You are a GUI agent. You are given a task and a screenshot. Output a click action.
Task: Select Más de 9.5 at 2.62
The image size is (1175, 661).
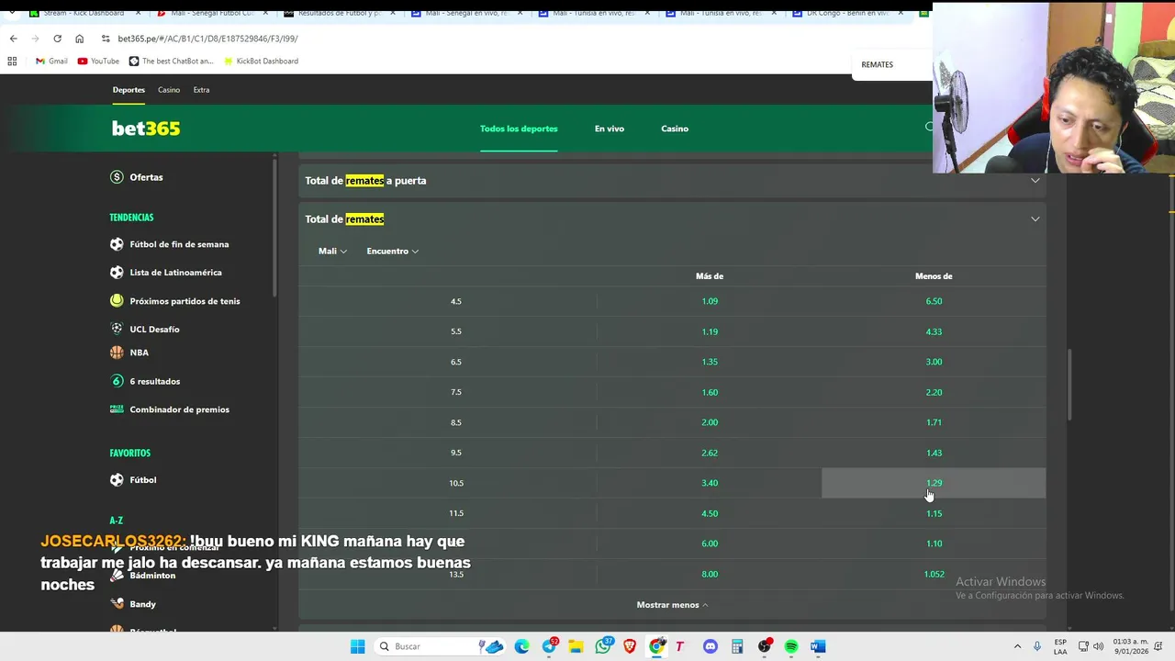pos(710,453)
